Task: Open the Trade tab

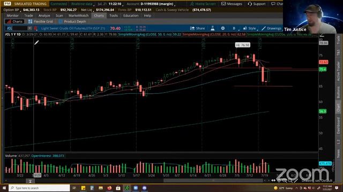Action: click(28, 15)
